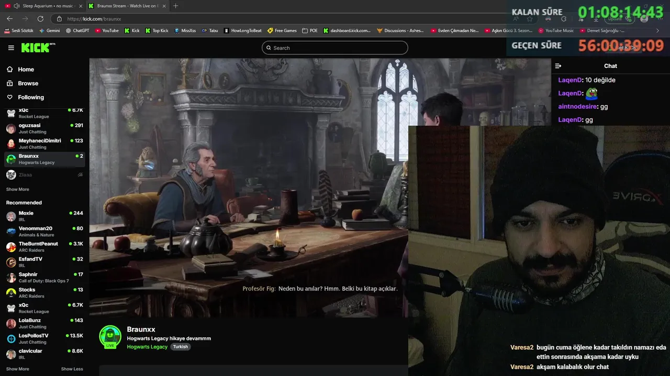
Task: Close the Braunxx Stream tab
Action: click(x=164, y=6)
